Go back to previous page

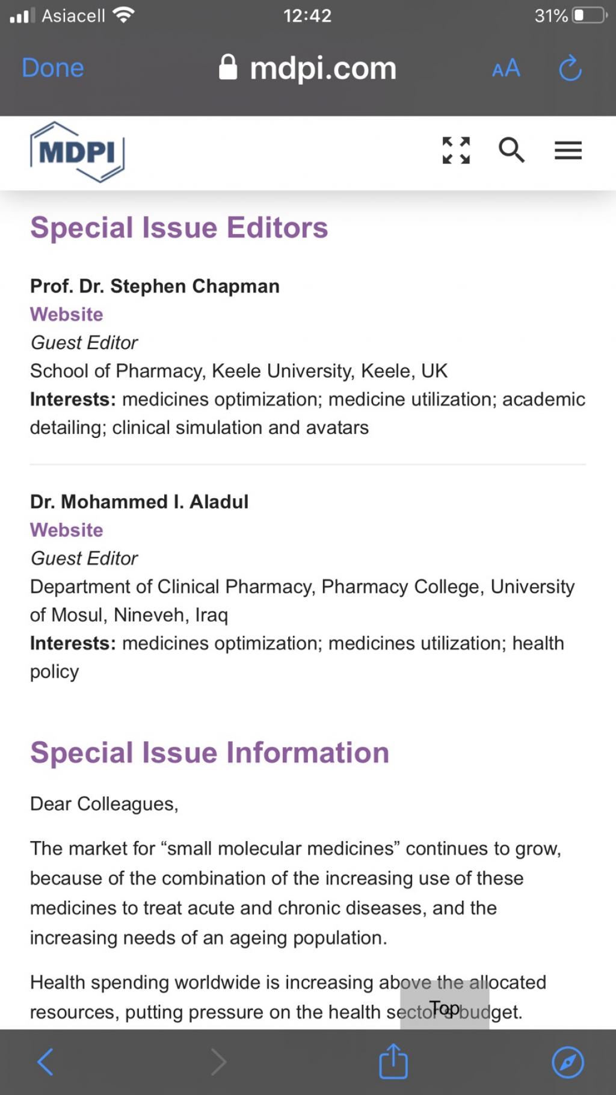coord(46,1061)
